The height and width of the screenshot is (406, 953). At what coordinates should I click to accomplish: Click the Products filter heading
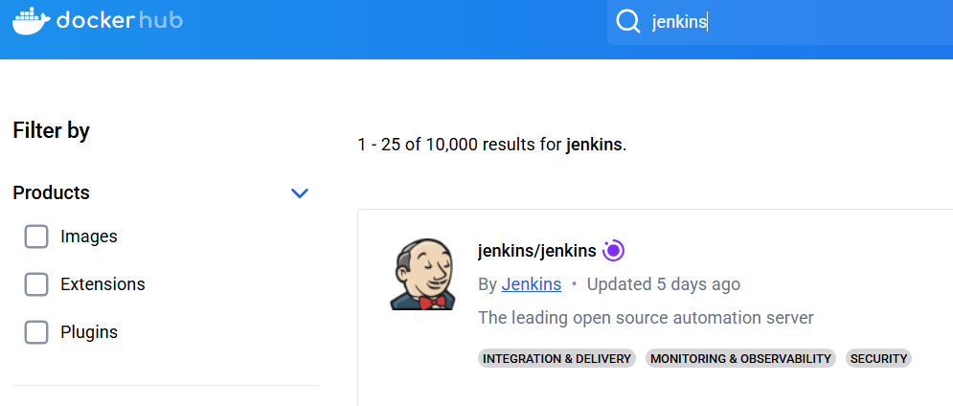pos(51,192)
